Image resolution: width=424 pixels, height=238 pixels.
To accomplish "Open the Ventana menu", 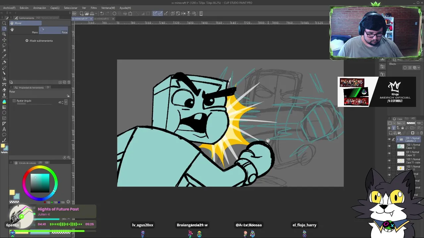I will tap(108, 8).
